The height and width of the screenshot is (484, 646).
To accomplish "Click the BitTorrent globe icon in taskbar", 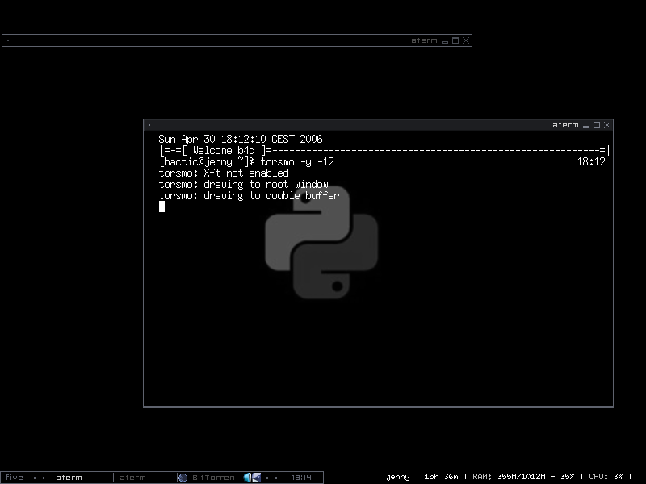I will coord(182,478).
